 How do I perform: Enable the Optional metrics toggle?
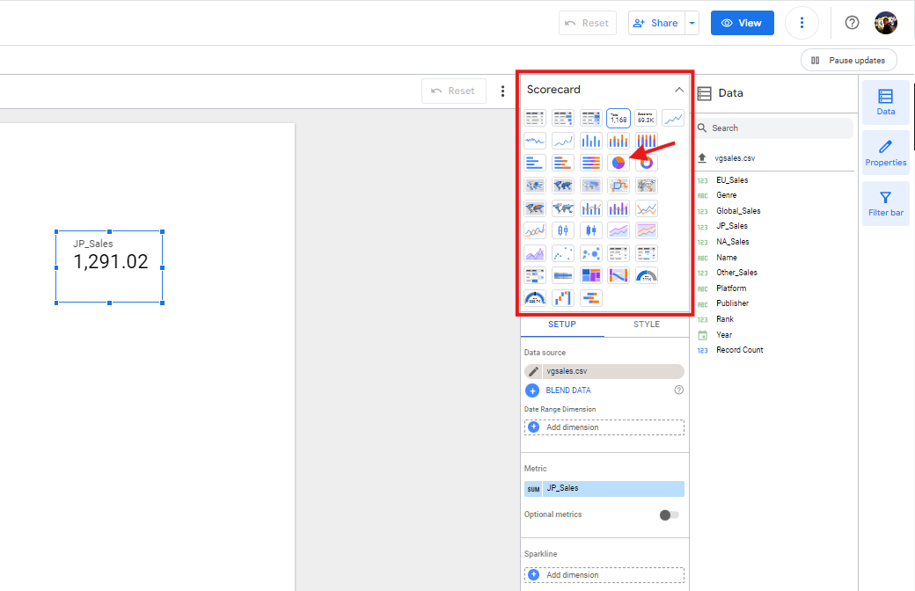point(670,514)
